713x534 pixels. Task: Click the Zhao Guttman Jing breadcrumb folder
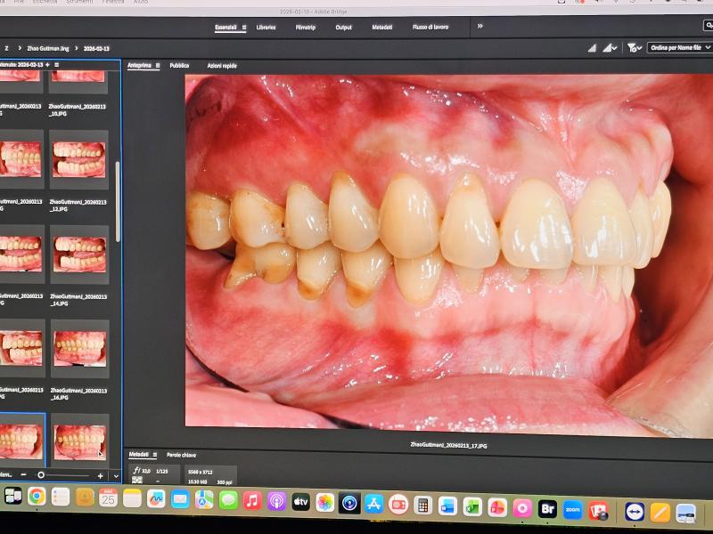point(47,48)
